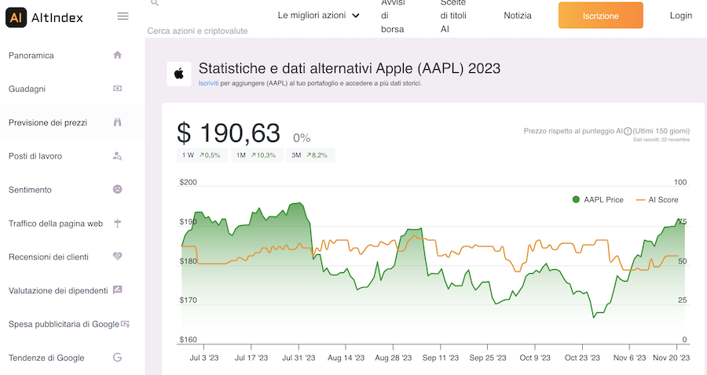Click the page title Statistiche e dati alternativi Apple
Screen dimensions: 707x375
(x=350, y=68)
